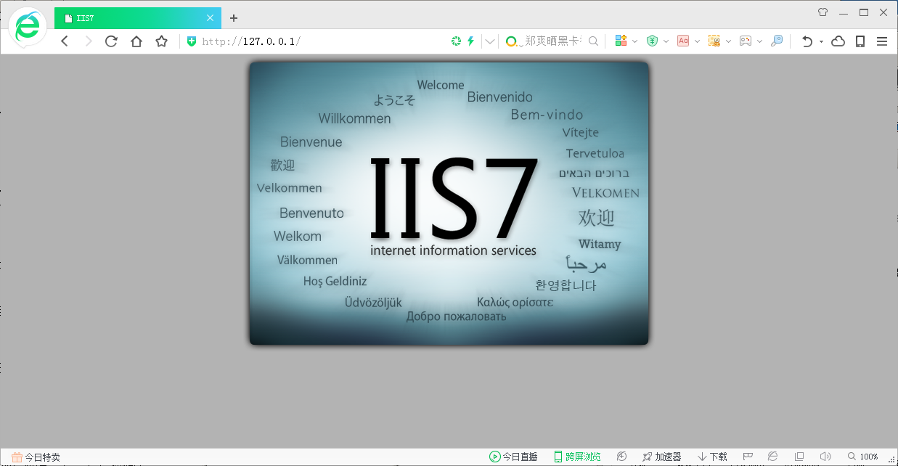898x466 pixels.
Task: Click the search box with Chinese text
Action: point(553,41)
